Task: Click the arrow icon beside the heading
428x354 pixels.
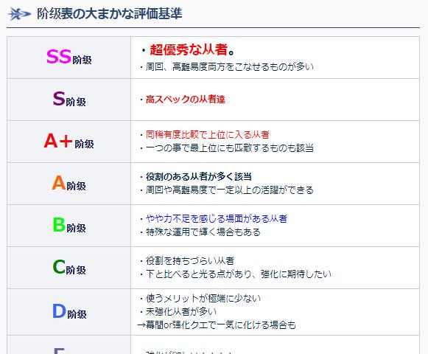Action: pos(19,14)
